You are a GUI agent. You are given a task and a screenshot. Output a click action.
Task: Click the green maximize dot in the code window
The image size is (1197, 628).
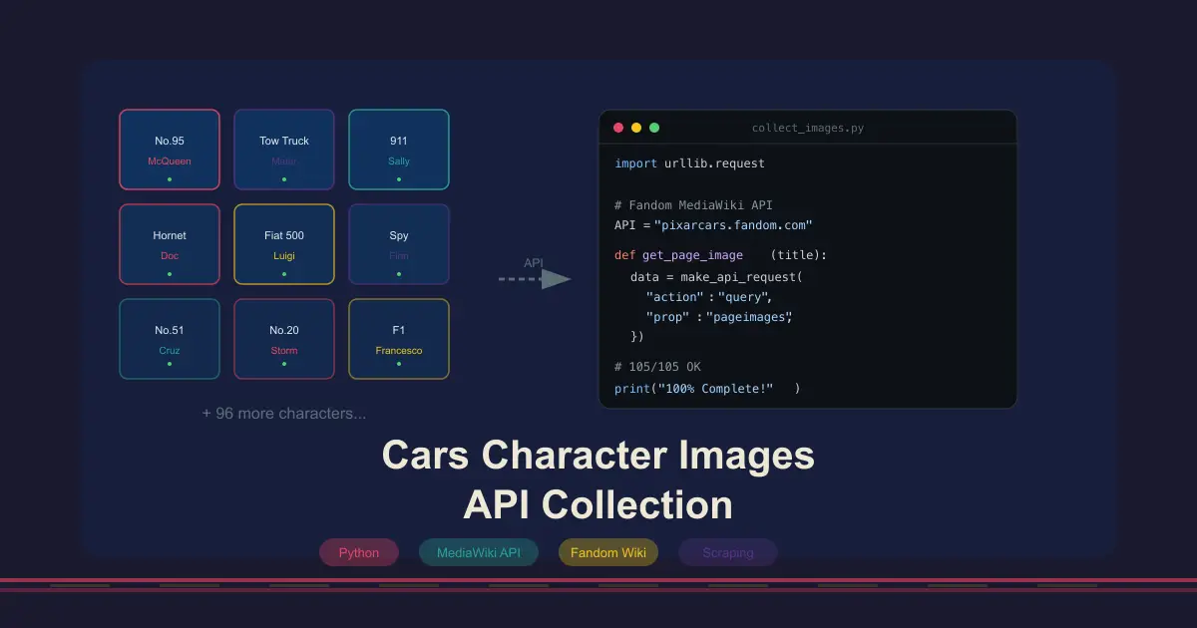(x=654, y=128)
